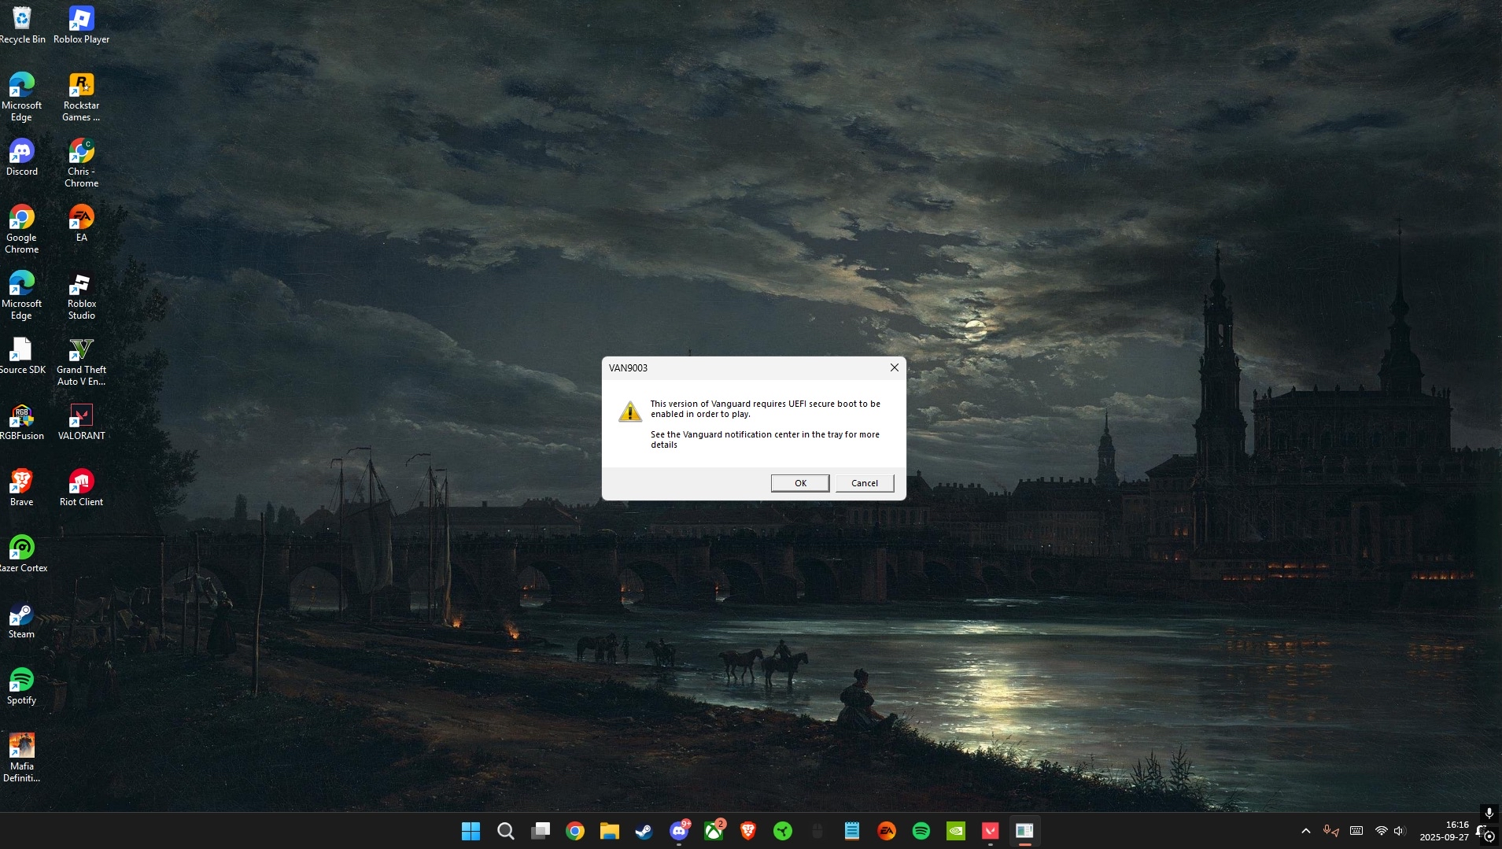This screenshot has width=1502, height=849.
Task: Open the Xbox app from the taskbar
Action: click(x=714, y=831)
